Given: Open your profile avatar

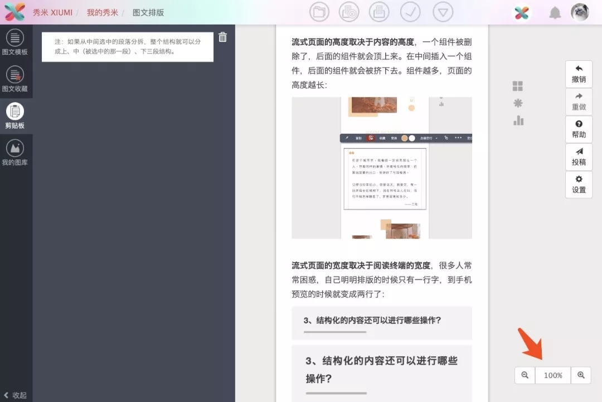Looking at the screenshot, I should 579,12.
